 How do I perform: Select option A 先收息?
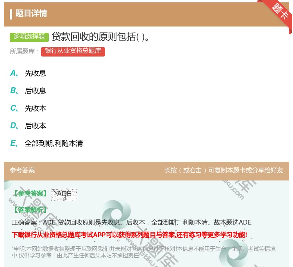pyautogui.click(x=28, y=73)
